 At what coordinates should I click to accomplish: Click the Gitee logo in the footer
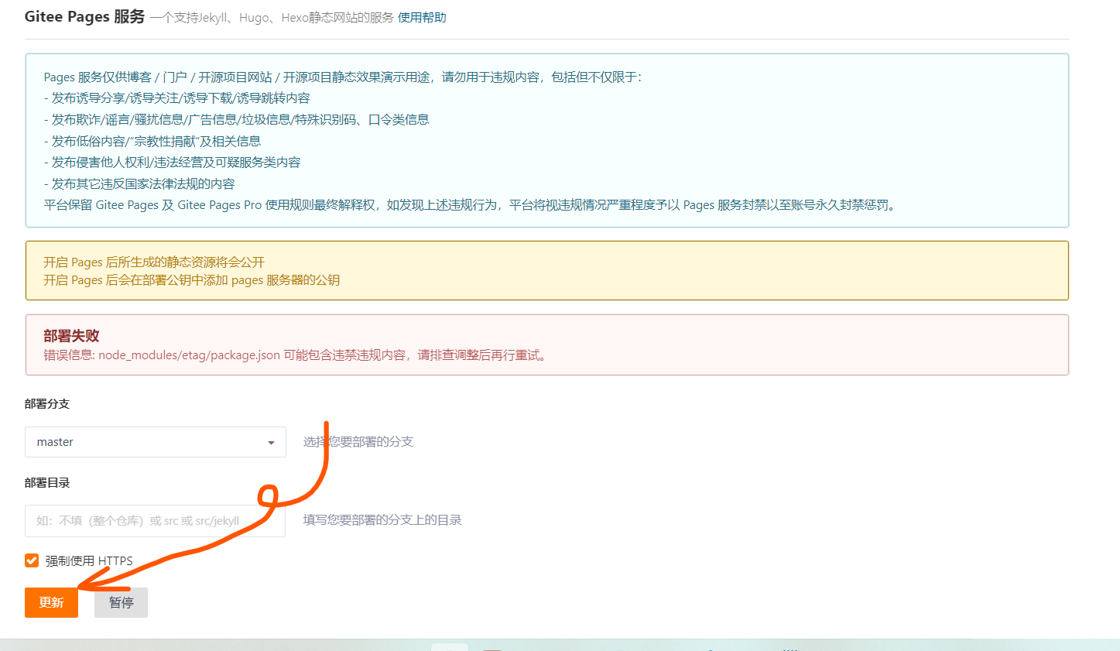pos(449,647)
